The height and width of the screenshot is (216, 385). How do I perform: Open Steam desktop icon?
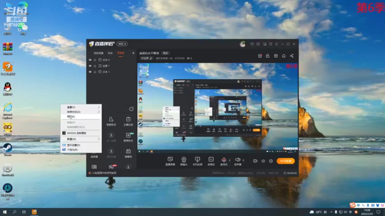tap(8, 149)
